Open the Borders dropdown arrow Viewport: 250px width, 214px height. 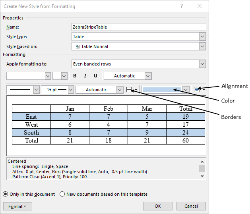point(136,90)
